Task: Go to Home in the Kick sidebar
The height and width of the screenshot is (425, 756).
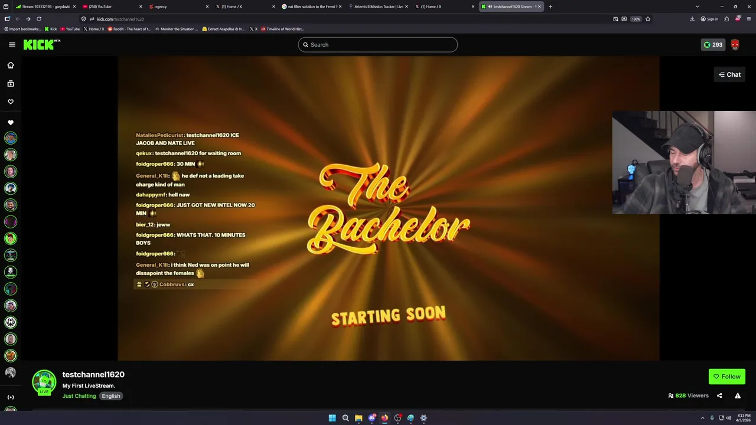Action: [11, 66]
